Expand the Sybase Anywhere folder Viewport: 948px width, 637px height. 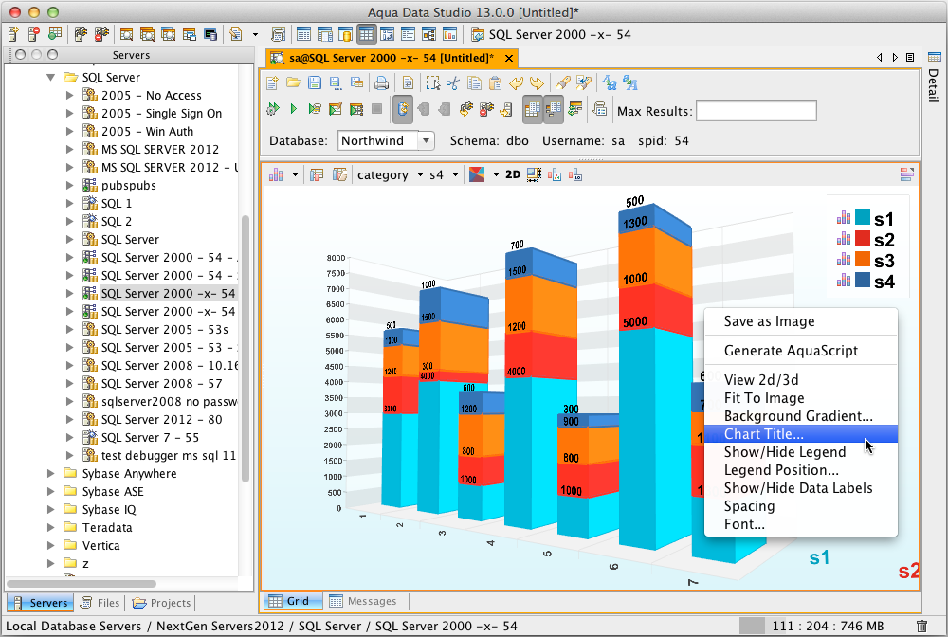coord(51,473)
